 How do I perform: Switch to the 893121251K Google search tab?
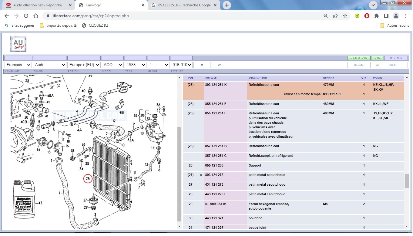point(184,5)
